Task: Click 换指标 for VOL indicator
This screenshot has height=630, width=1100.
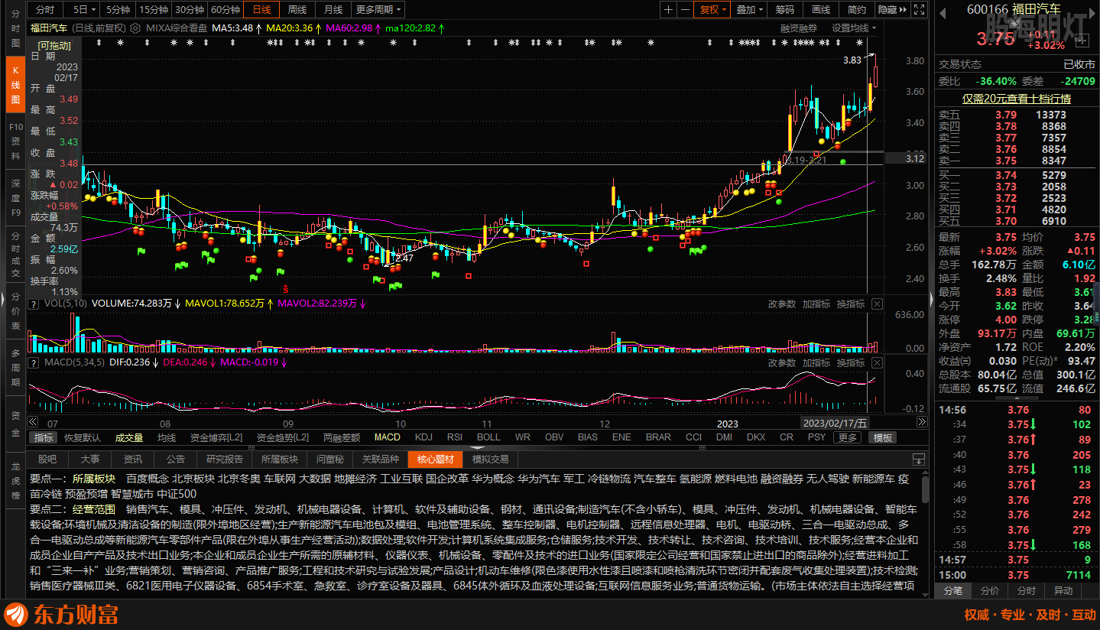Action: tap(850, 304)
